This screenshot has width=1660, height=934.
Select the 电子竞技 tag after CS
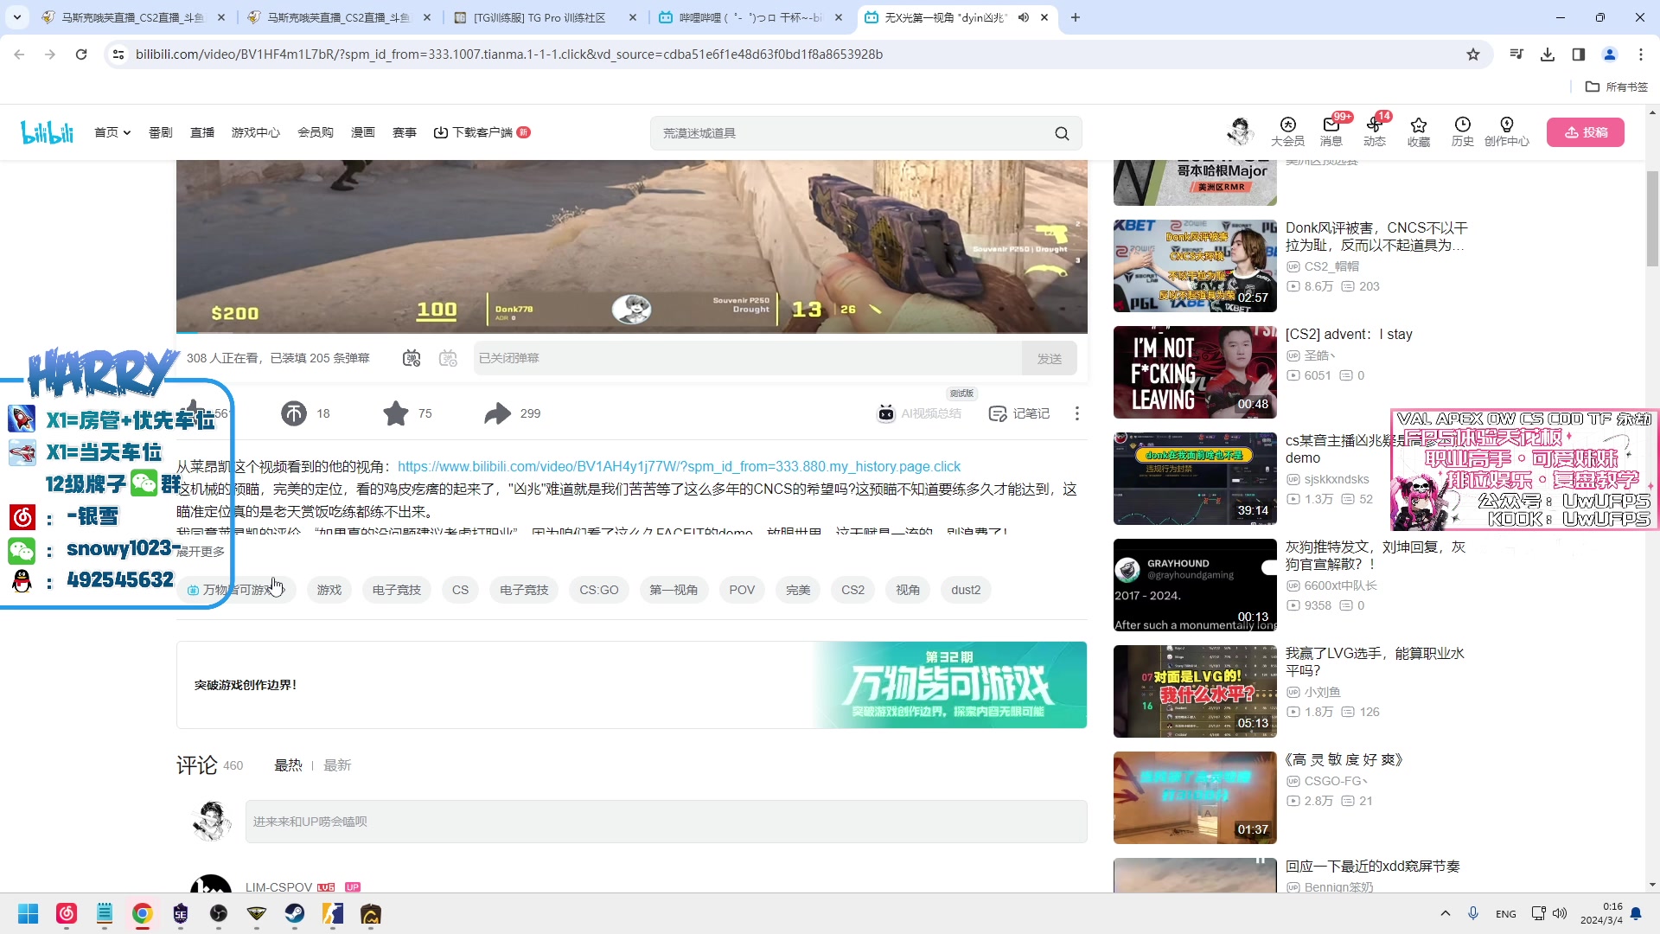(524, 590)
